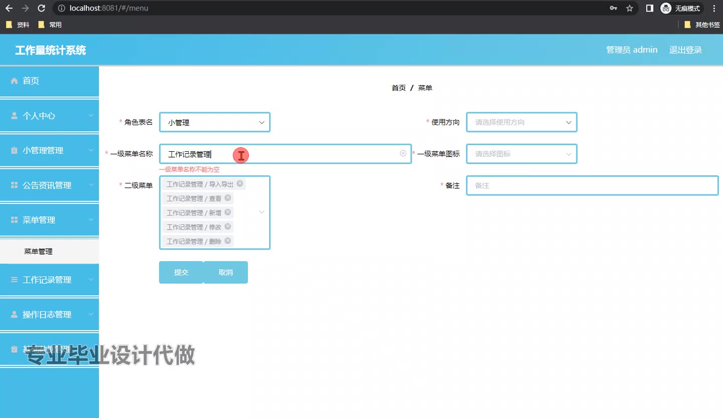Expand the 小管理管理 sidebar menu
This screenshot has height=418, width=723.
[x=49, y=150]
